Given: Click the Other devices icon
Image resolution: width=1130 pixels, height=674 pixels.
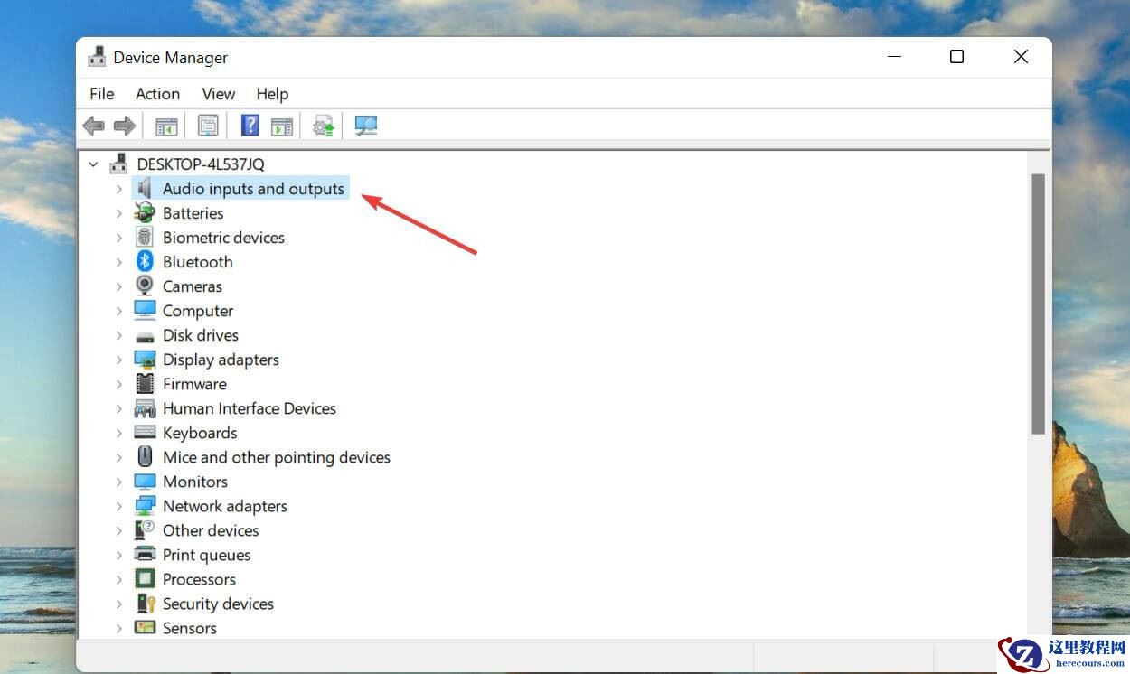Looking at the screenshot, I should click(x=145, y=529).
